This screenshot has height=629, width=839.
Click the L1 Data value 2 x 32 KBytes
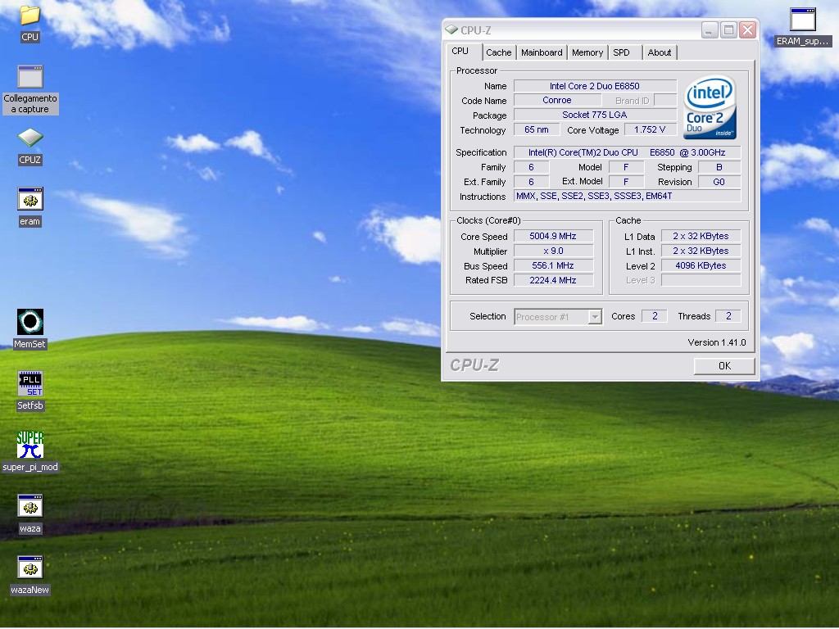coord(701,236)
